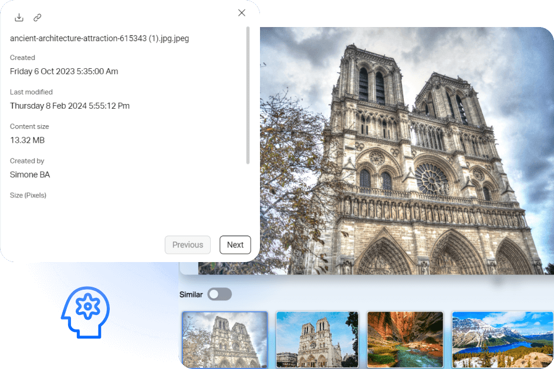This screenshot has width=554, height=369.
Task: Open the Created metadata entry
Action: 22,58
